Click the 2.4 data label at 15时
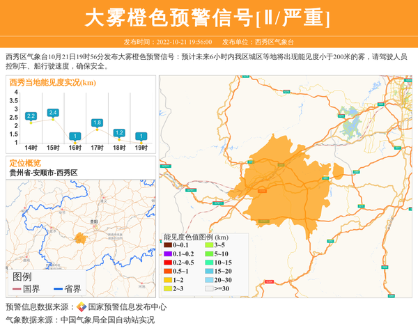 click(53, 112)
